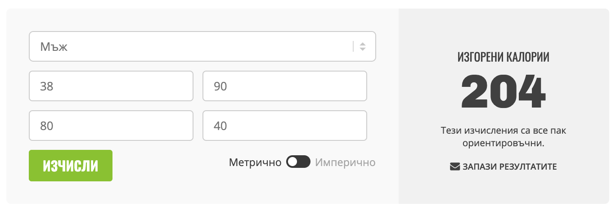Switch to Имперично units label
This screenshot has width=616, height=216.
coord(345,162)
